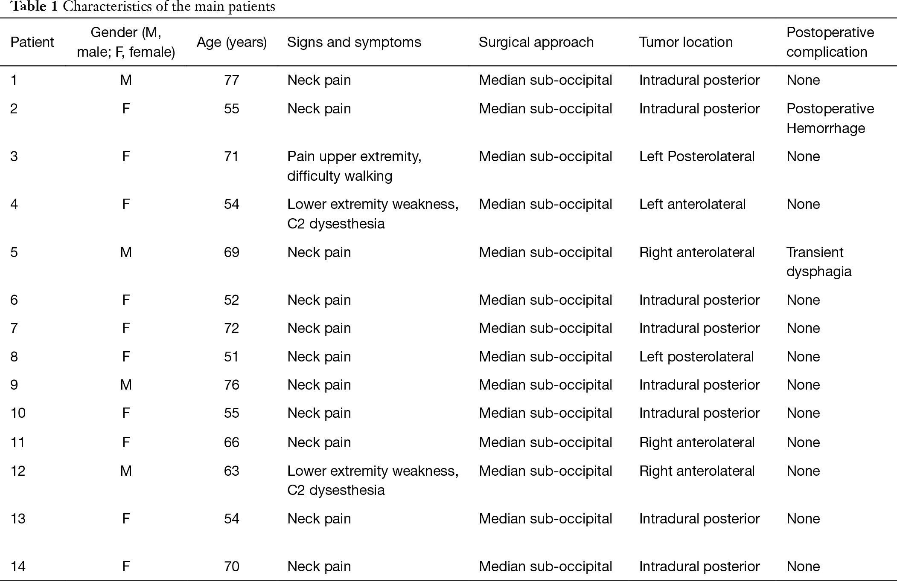This screenshot has width=897, height=581.
Task: Click the Age (years) column header
Action: point(232,42)
